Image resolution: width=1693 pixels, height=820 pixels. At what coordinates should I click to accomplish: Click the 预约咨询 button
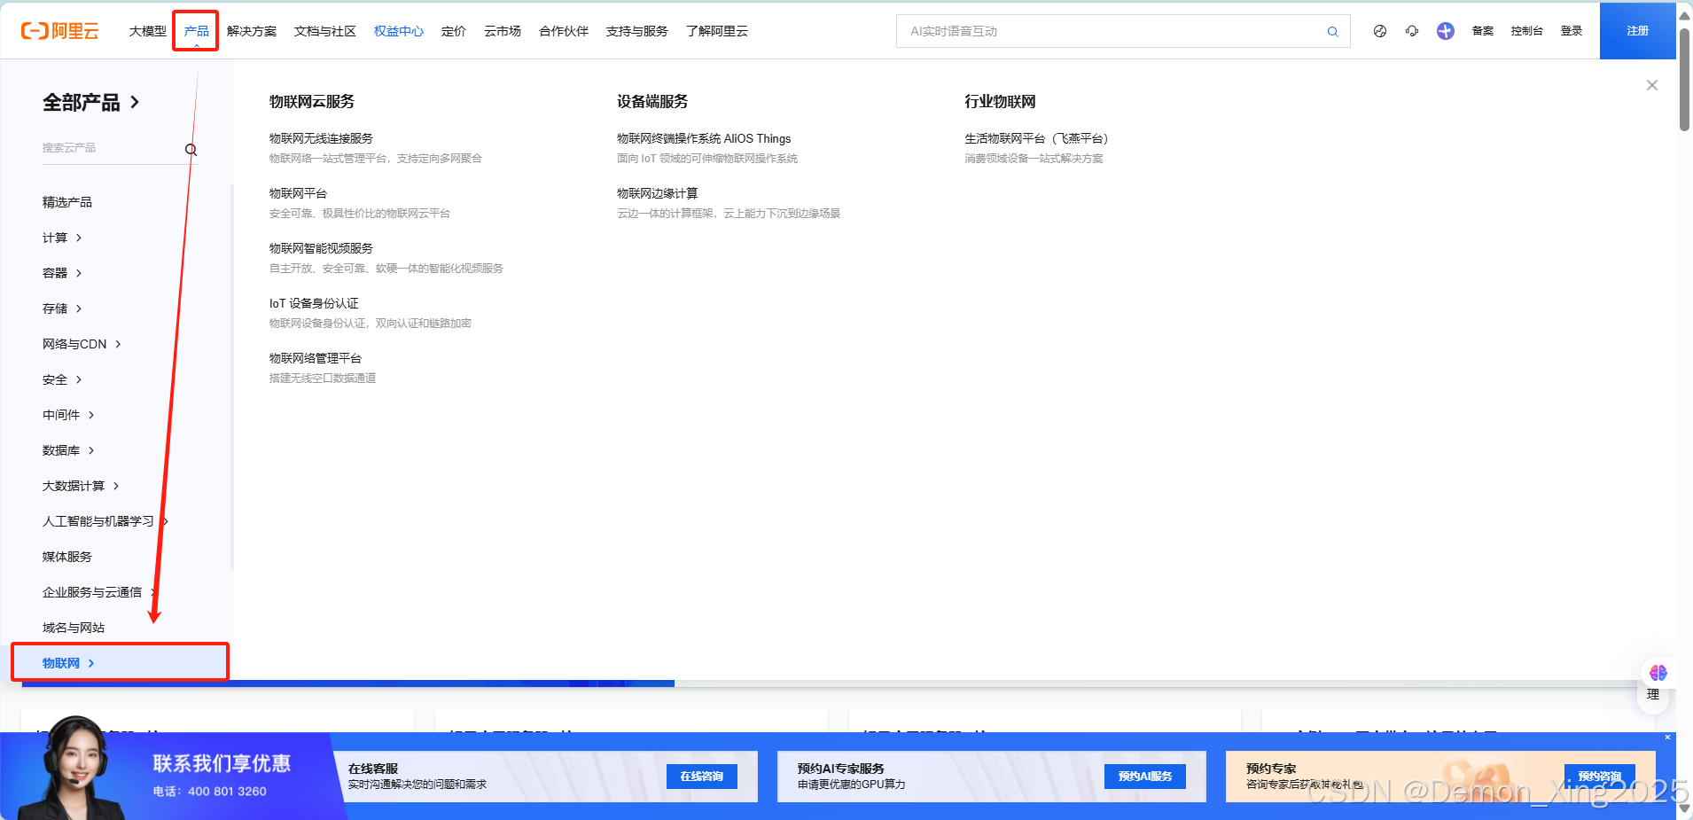pos(1600,777)
